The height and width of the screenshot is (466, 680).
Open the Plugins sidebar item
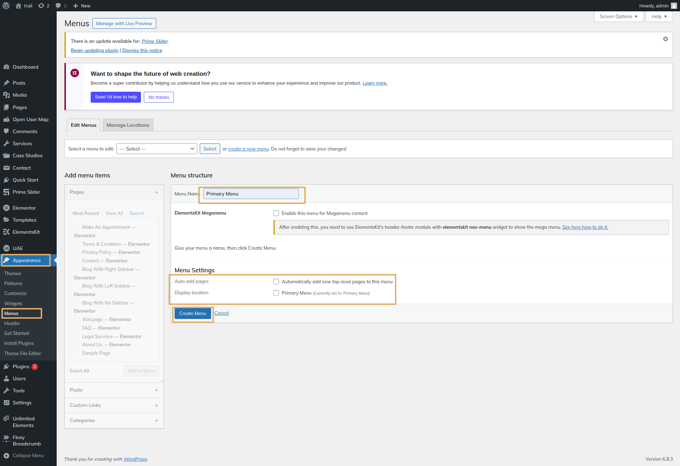point(21,366)
